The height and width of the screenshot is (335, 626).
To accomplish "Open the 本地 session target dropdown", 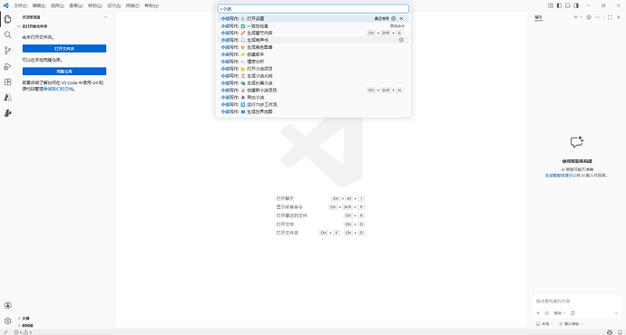I will (x=544, y=324).
